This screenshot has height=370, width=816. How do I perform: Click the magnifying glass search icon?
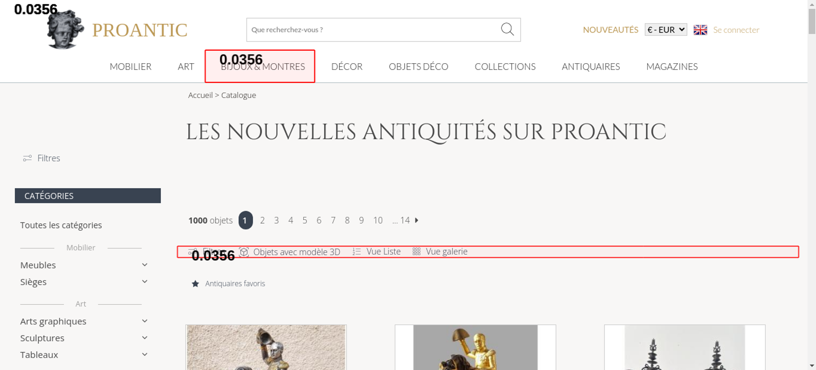[x=507, y=29]
